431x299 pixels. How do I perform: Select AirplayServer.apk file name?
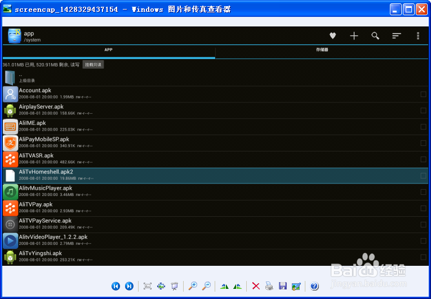click(41, 106)
